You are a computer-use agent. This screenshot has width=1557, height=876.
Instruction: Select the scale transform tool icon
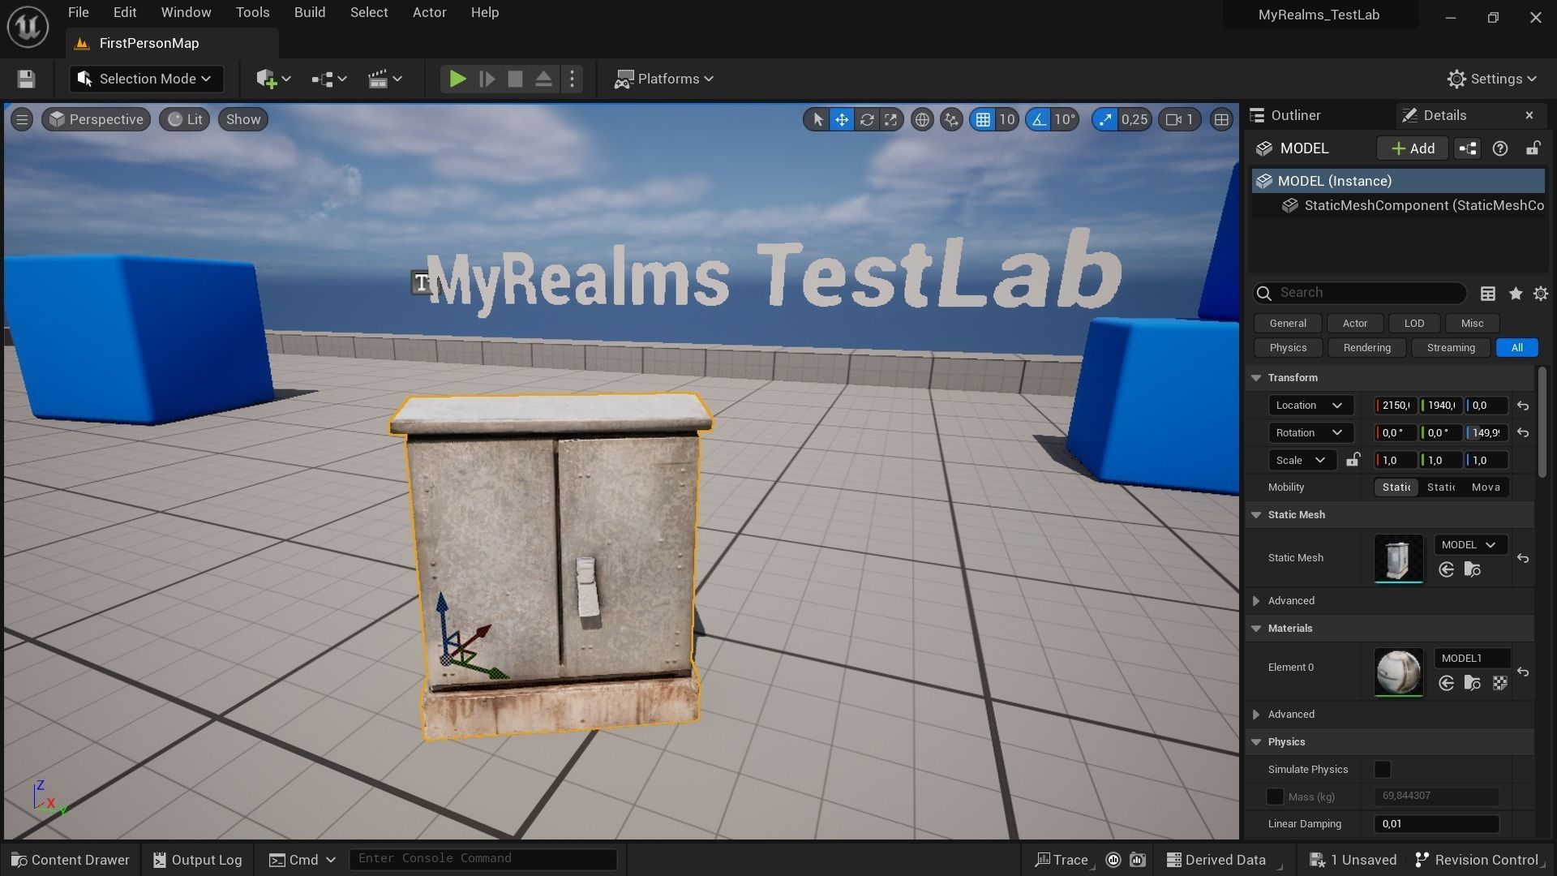pyautogui.click(x=890, y=120)
